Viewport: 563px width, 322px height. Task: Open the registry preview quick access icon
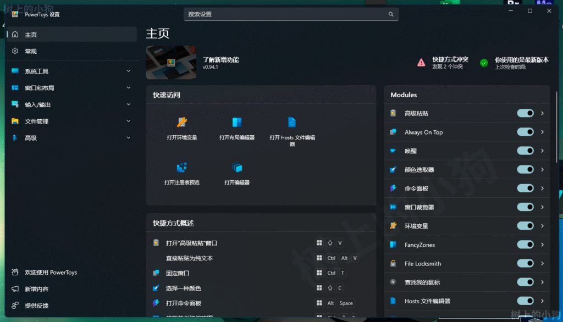click(182, 167)
